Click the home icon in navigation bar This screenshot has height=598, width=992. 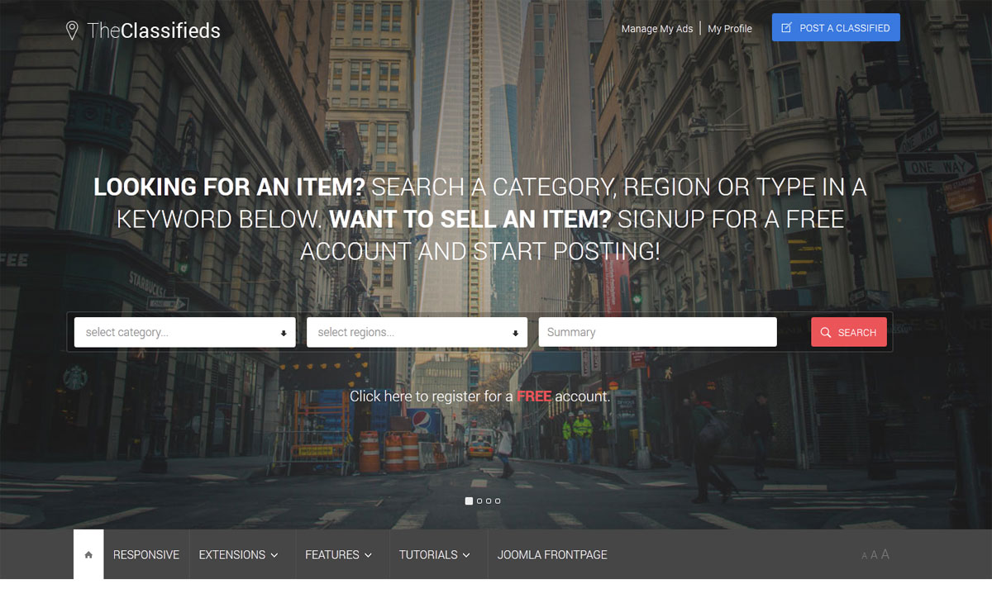click(x=88, y=555)
